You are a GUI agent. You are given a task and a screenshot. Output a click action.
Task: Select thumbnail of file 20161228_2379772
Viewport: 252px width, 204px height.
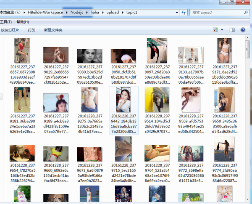pyautogui.click(x=191, y=154)
